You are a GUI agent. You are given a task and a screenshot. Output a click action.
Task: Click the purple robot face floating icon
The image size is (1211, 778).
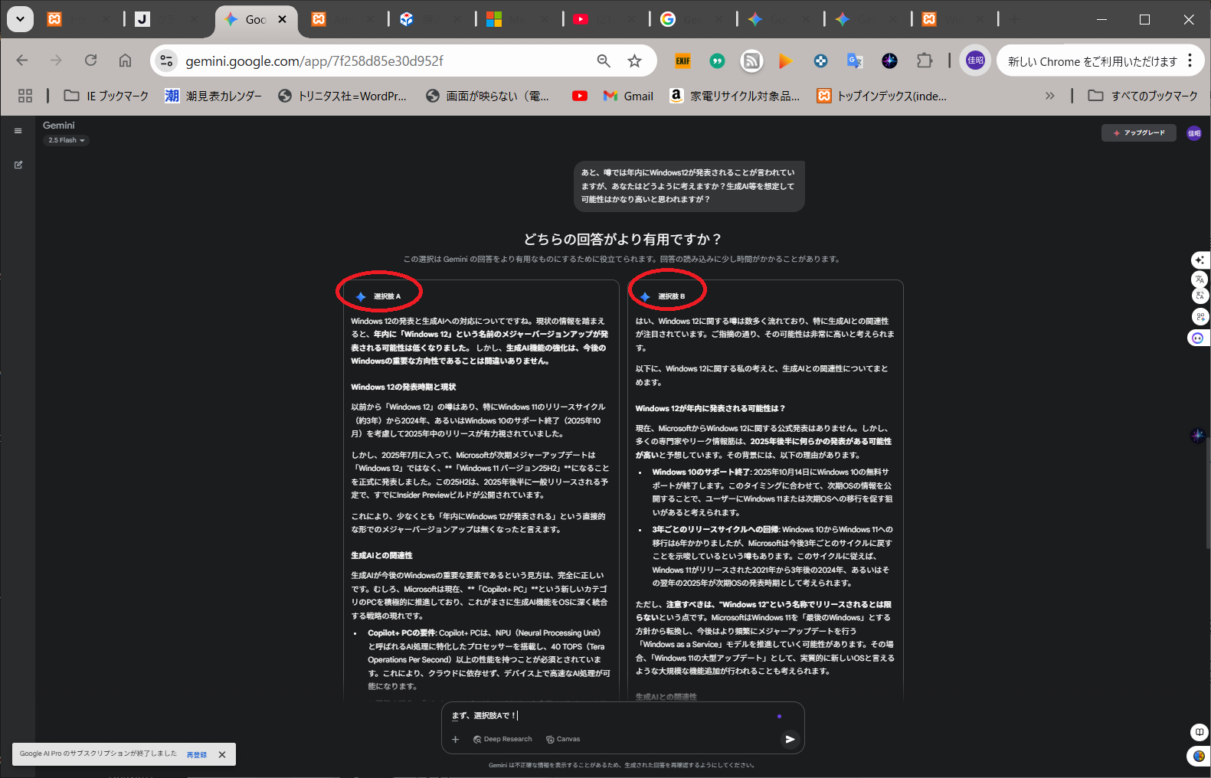(x=1198, y=338)
